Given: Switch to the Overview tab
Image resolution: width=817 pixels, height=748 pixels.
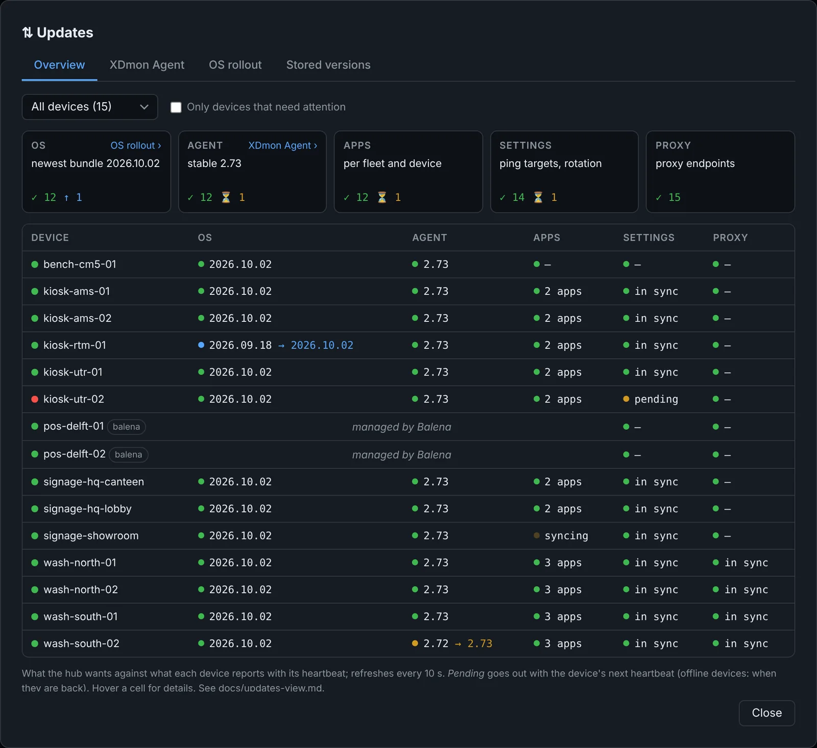Looking at the screenshot, I should 59,65.
